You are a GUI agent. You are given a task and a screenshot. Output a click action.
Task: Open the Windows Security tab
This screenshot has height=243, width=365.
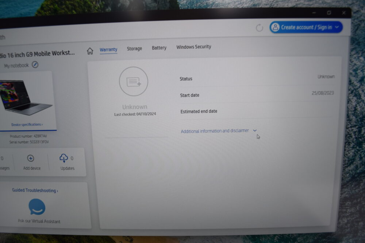(x=194, y=47)
